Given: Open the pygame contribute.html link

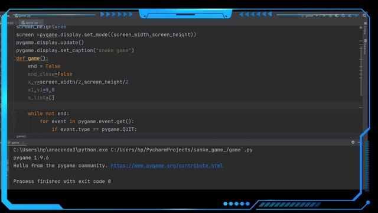Looking at the screenshot, I should pyautogui.click(x=167, y=166).
